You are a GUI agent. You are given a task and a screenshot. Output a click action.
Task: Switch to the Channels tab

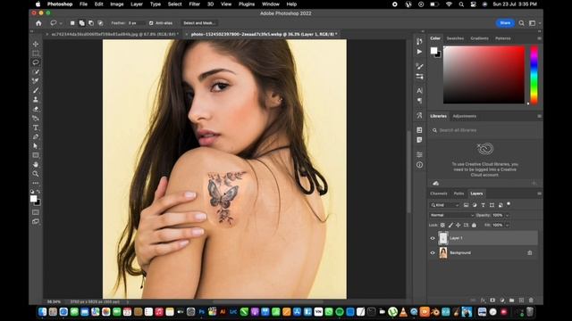coord(439,193)
